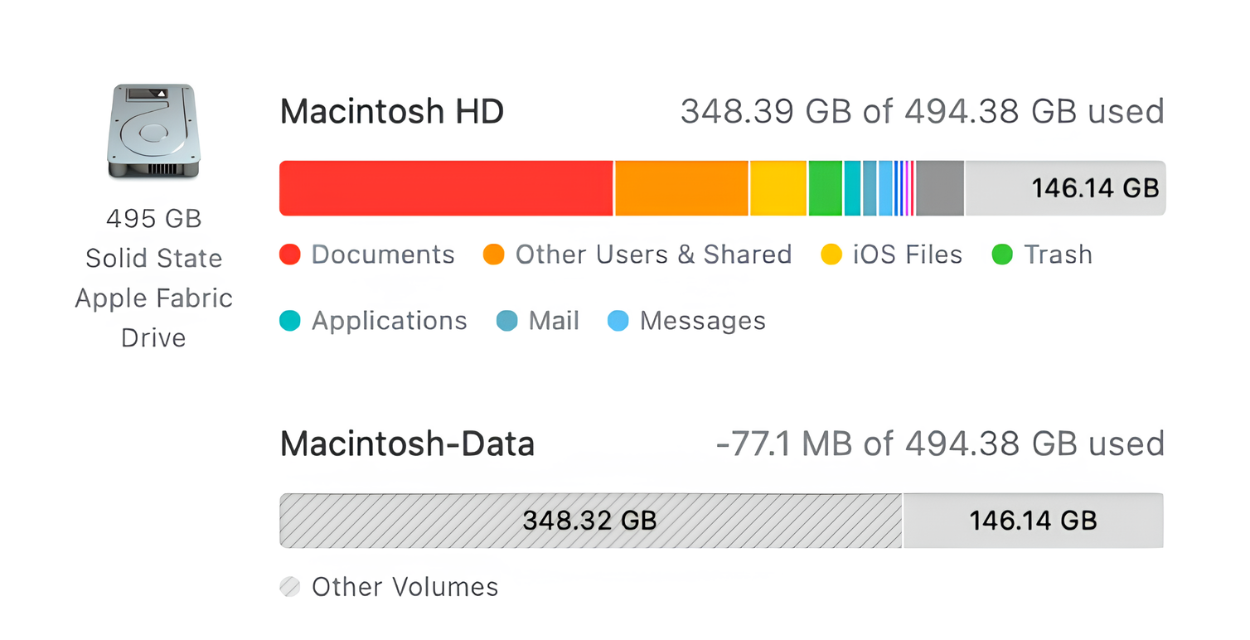The height and width of the screenshot is (640, 1250).
Task: Click the green Trash legend dot
Action: pos(1002,255)
